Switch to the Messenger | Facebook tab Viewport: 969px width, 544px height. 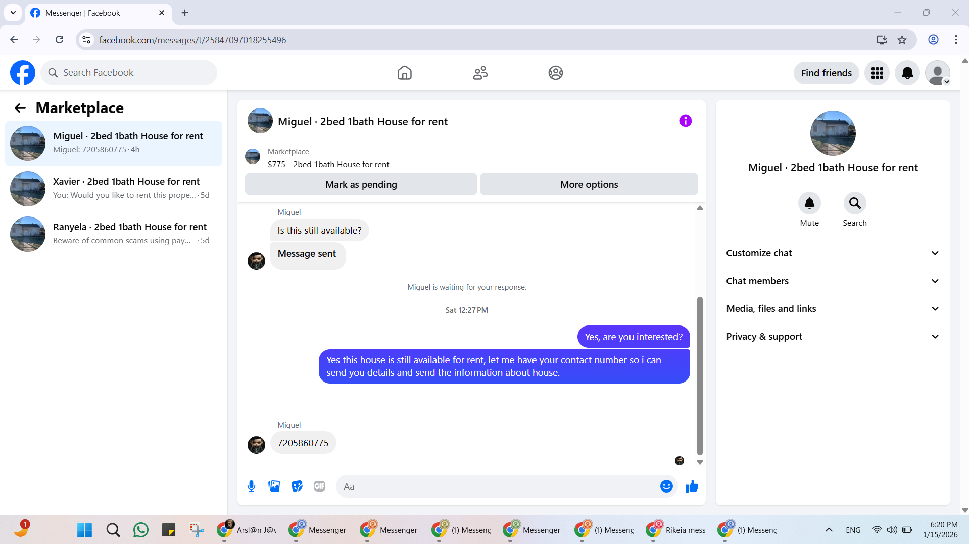coord(98,13)
